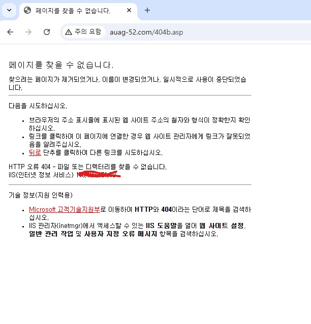Open the tab search chevron dropdown
The image size is (311, 324).
point(9,10)
